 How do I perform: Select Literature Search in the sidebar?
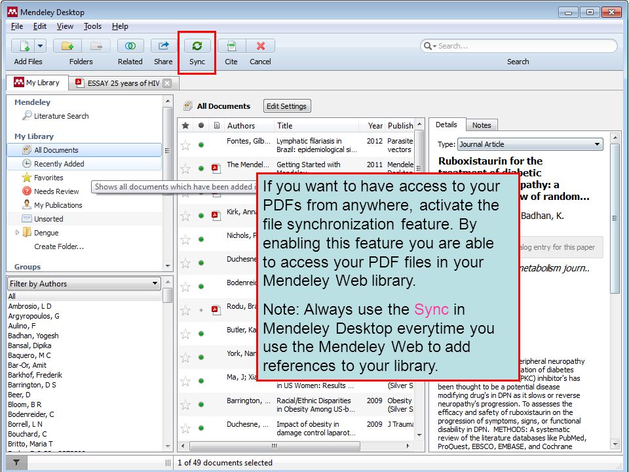(61, 116)
